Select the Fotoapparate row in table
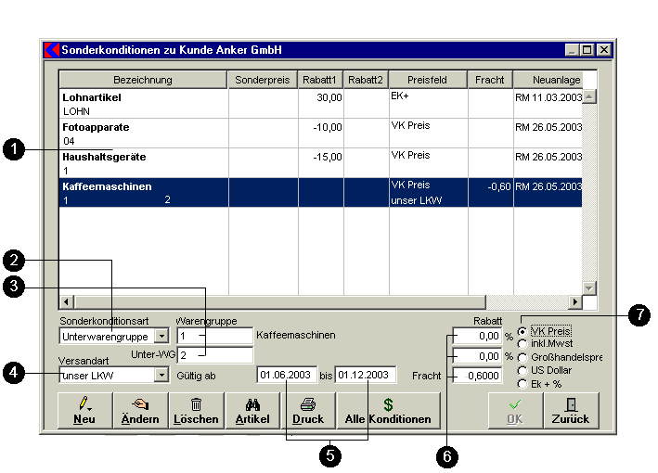 143,133
